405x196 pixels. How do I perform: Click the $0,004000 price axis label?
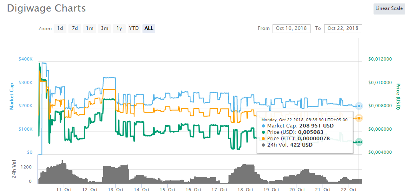point(380,152)
